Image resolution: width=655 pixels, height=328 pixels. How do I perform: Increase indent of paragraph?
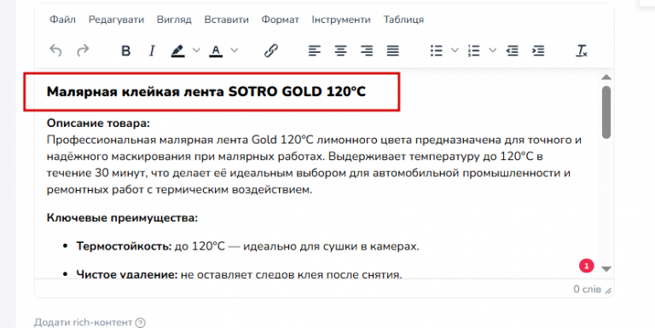click(x=538, y=51)
